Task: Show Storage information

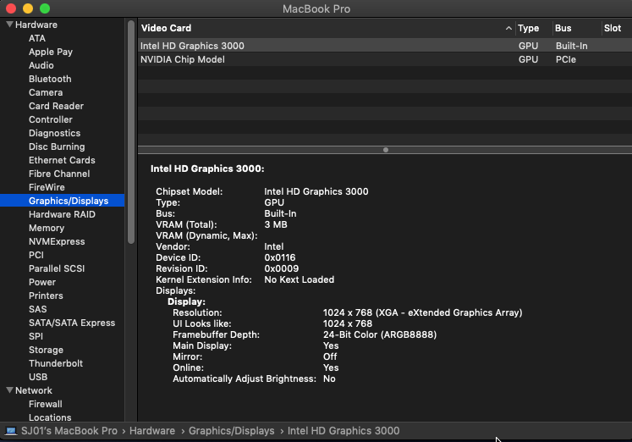Action: [x=46, y=350]
